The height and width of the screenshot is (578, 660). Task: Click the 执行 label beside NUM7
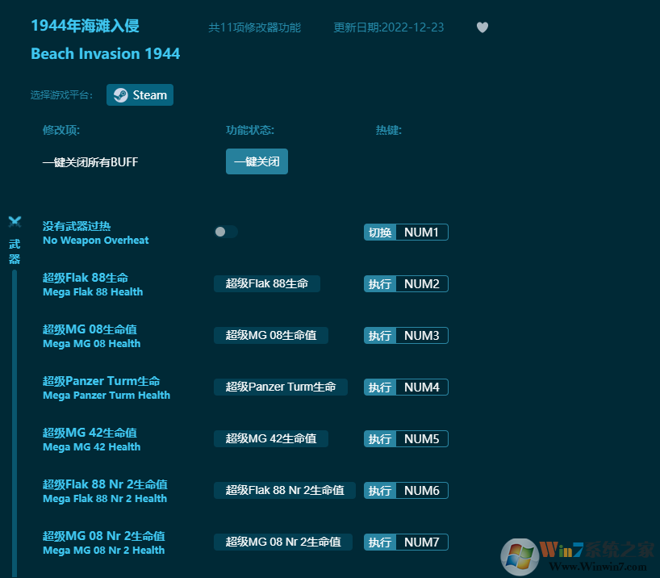click(380, 542)
